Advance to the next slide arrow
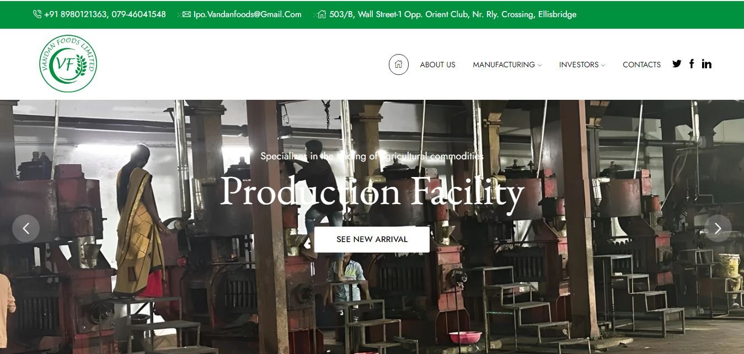The height and width of the screenshot is (354, 744). tap(718, 228)
